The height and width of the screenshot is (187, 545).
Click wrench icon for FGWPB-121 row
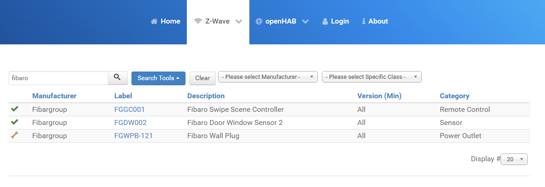click(15, 135)
